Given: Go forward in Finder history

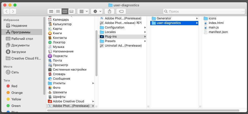Looking at the screenshot, I should pos(13,11).
